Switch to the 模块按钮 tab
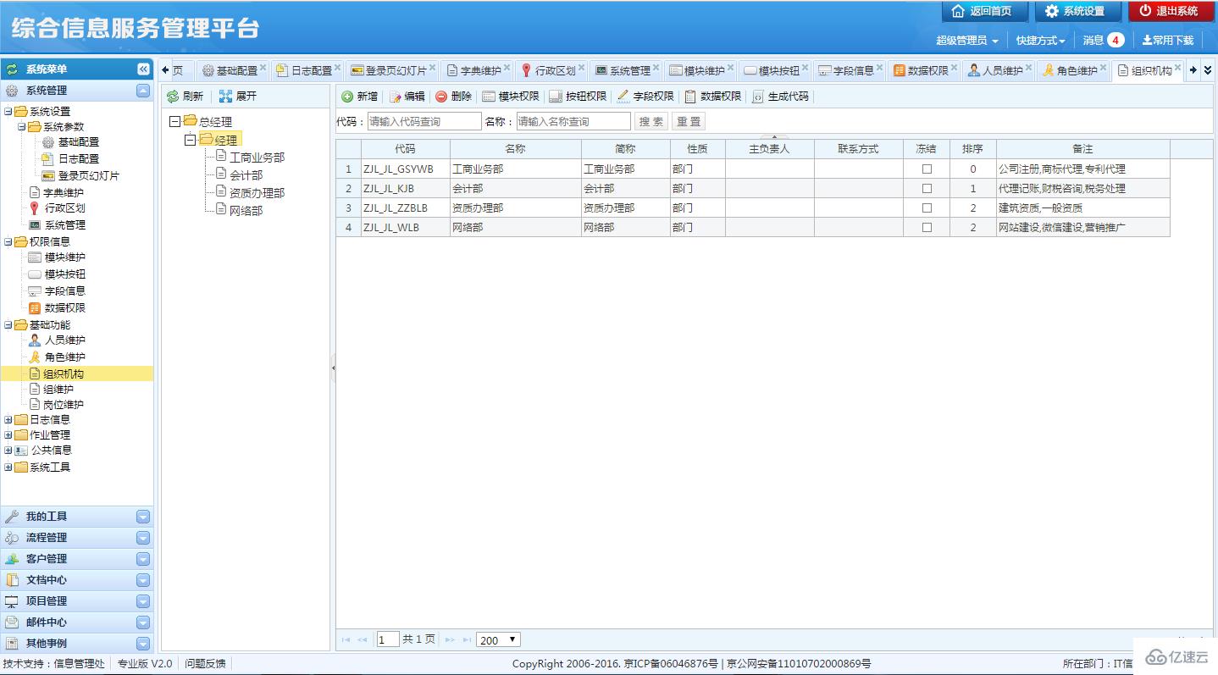The image size is (1218, 675). coord(775,70)
